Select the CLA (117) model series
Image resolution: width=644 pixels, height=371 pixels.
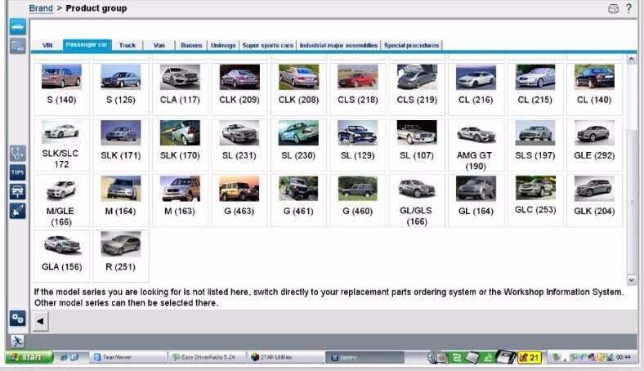[x=180, y=88]
